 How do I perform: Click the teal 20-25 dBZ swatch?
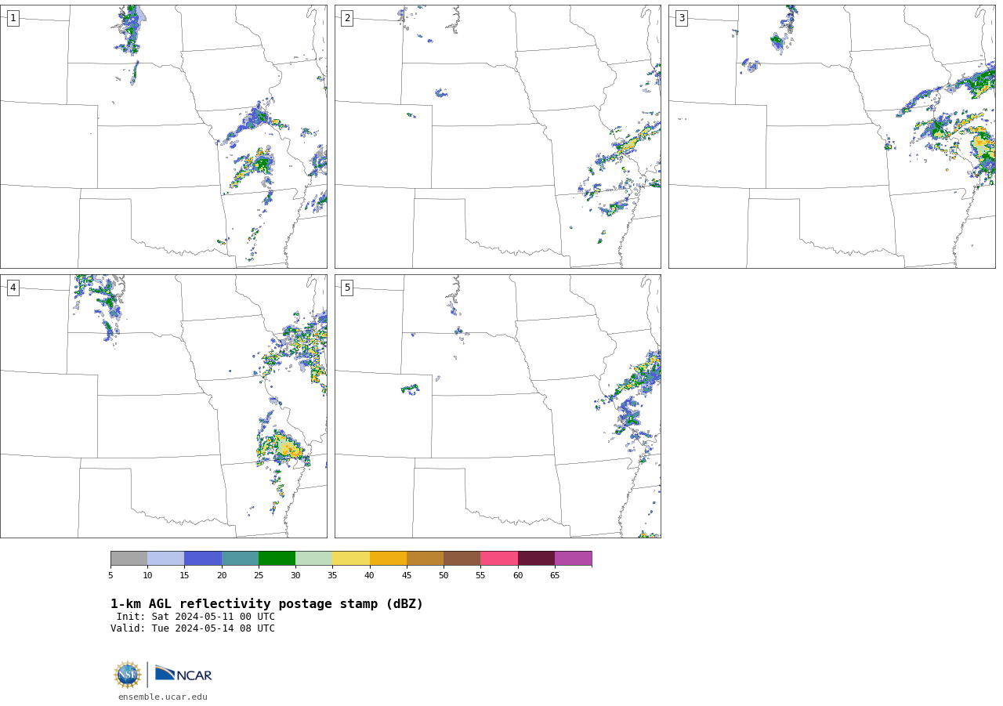coord(240,559)
